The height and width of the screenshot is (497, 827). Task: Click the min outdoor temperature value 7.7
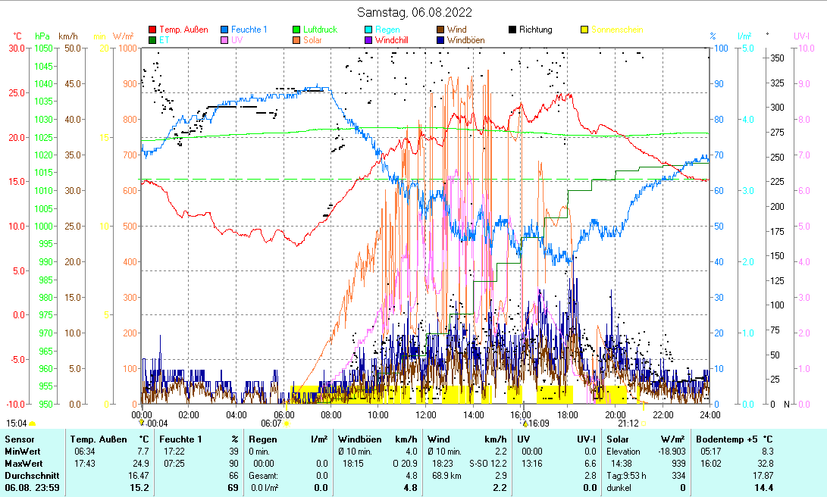(x=143, y=451)
